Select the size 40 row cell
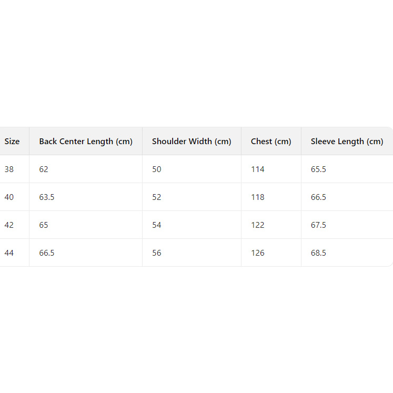 [9, 197]
